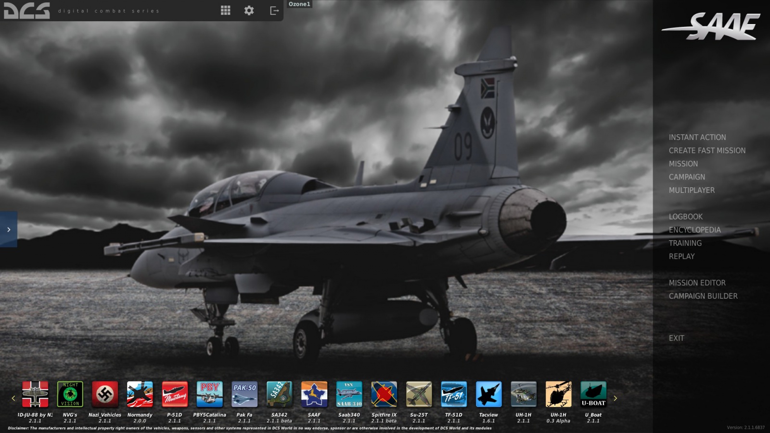The height and width of the screenshot is (433, 770).
Task: Open the Module Manager grid icon
Action: coord(225,10)
